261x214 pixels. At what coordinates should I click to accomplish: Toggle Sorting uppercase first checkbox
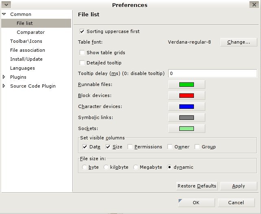[x=82, y=31]
